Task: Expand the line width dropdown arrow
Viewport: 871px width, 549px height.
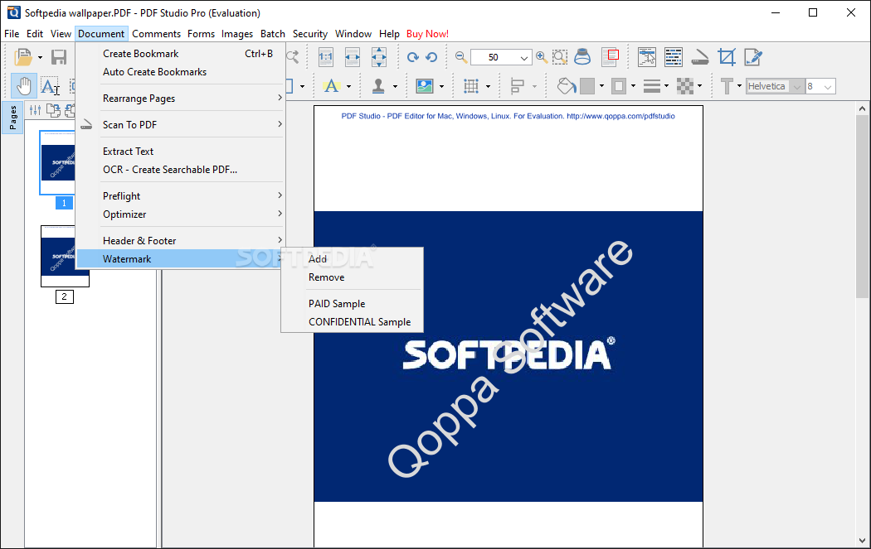Action: click(667, 86)
